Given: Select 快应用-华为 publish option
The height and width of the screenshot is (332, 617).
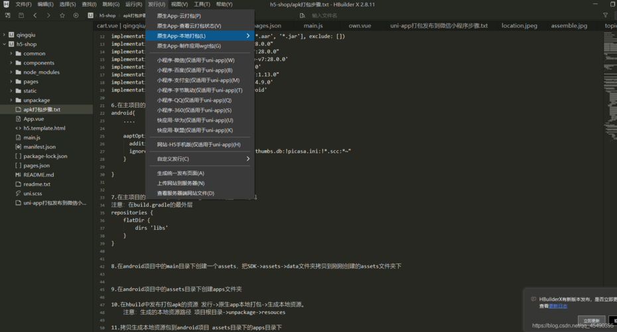Looking at the screenshot, I should point(200,120).
